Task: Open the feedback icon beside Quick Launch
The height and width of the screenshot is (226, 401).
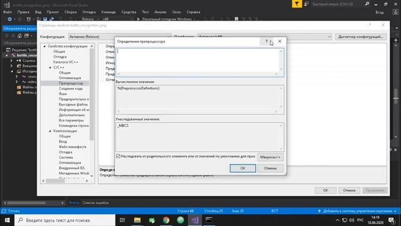Action: (306, 4)
